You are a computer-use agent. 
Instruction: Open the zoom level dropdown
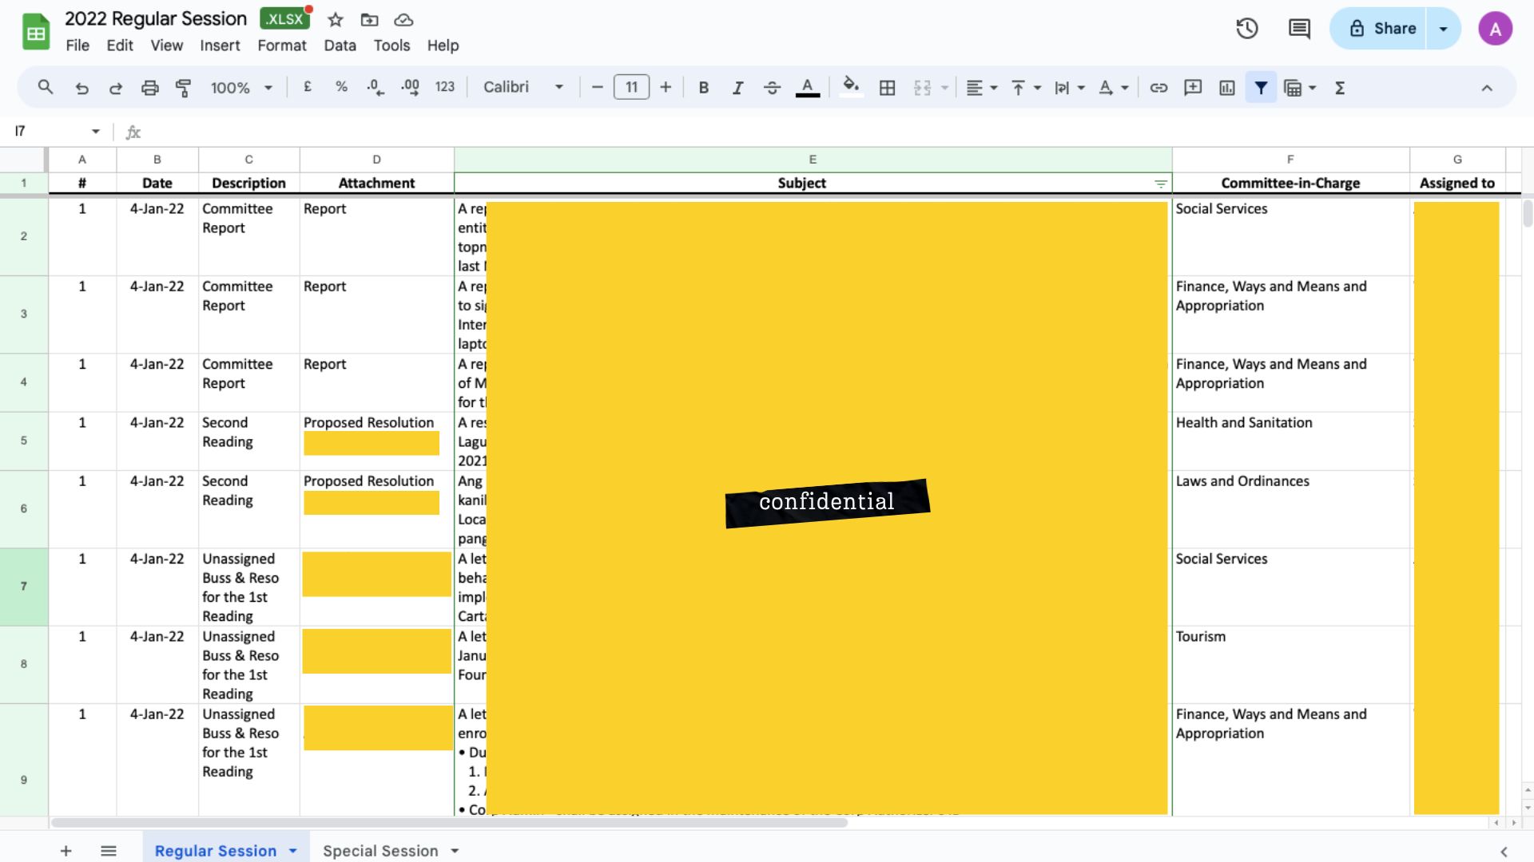[x=241, y=88]
